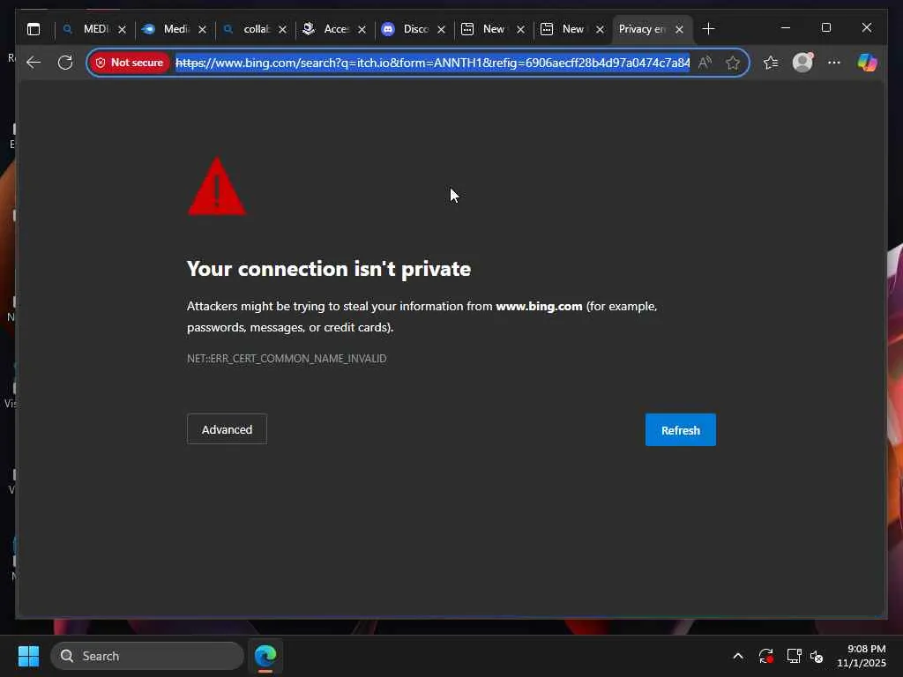Image resolution: width=903 pixels, height=677 pixels.
Task: Open Settings and more ellipsis menu
Action: pyautogui.click(x=834, y=63)
